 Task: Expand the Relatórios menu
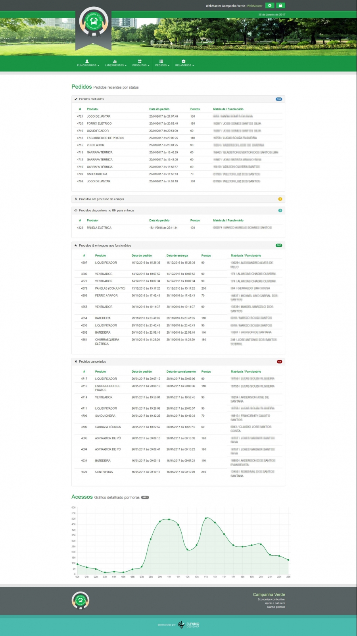184,63
